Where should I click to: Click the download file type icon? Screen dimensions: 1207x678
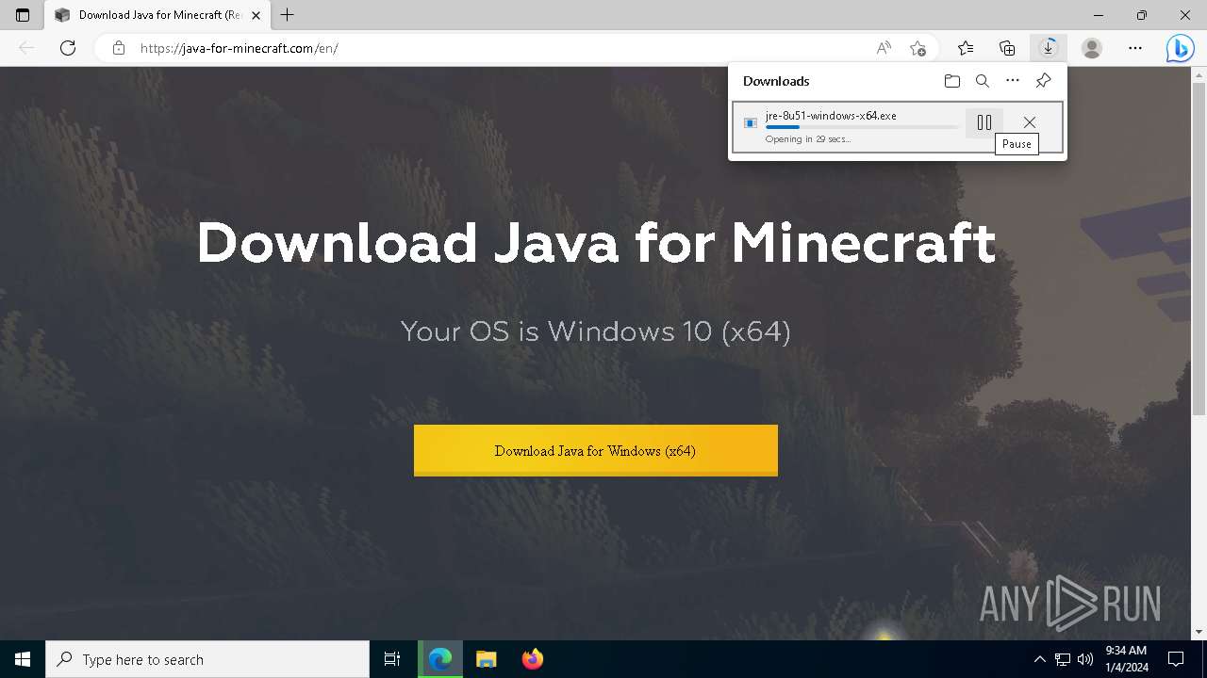[751, 123]
